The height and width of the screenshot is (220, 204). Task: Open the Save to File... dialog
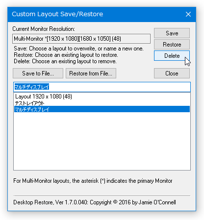click(x=38, y=73)
